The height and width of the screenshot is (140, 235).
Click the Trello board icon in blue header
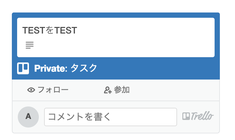(x=23, y=68)
